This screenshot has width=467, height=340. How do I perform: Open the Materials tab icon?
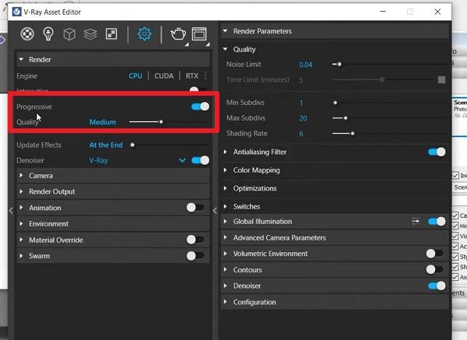point(27,34)
